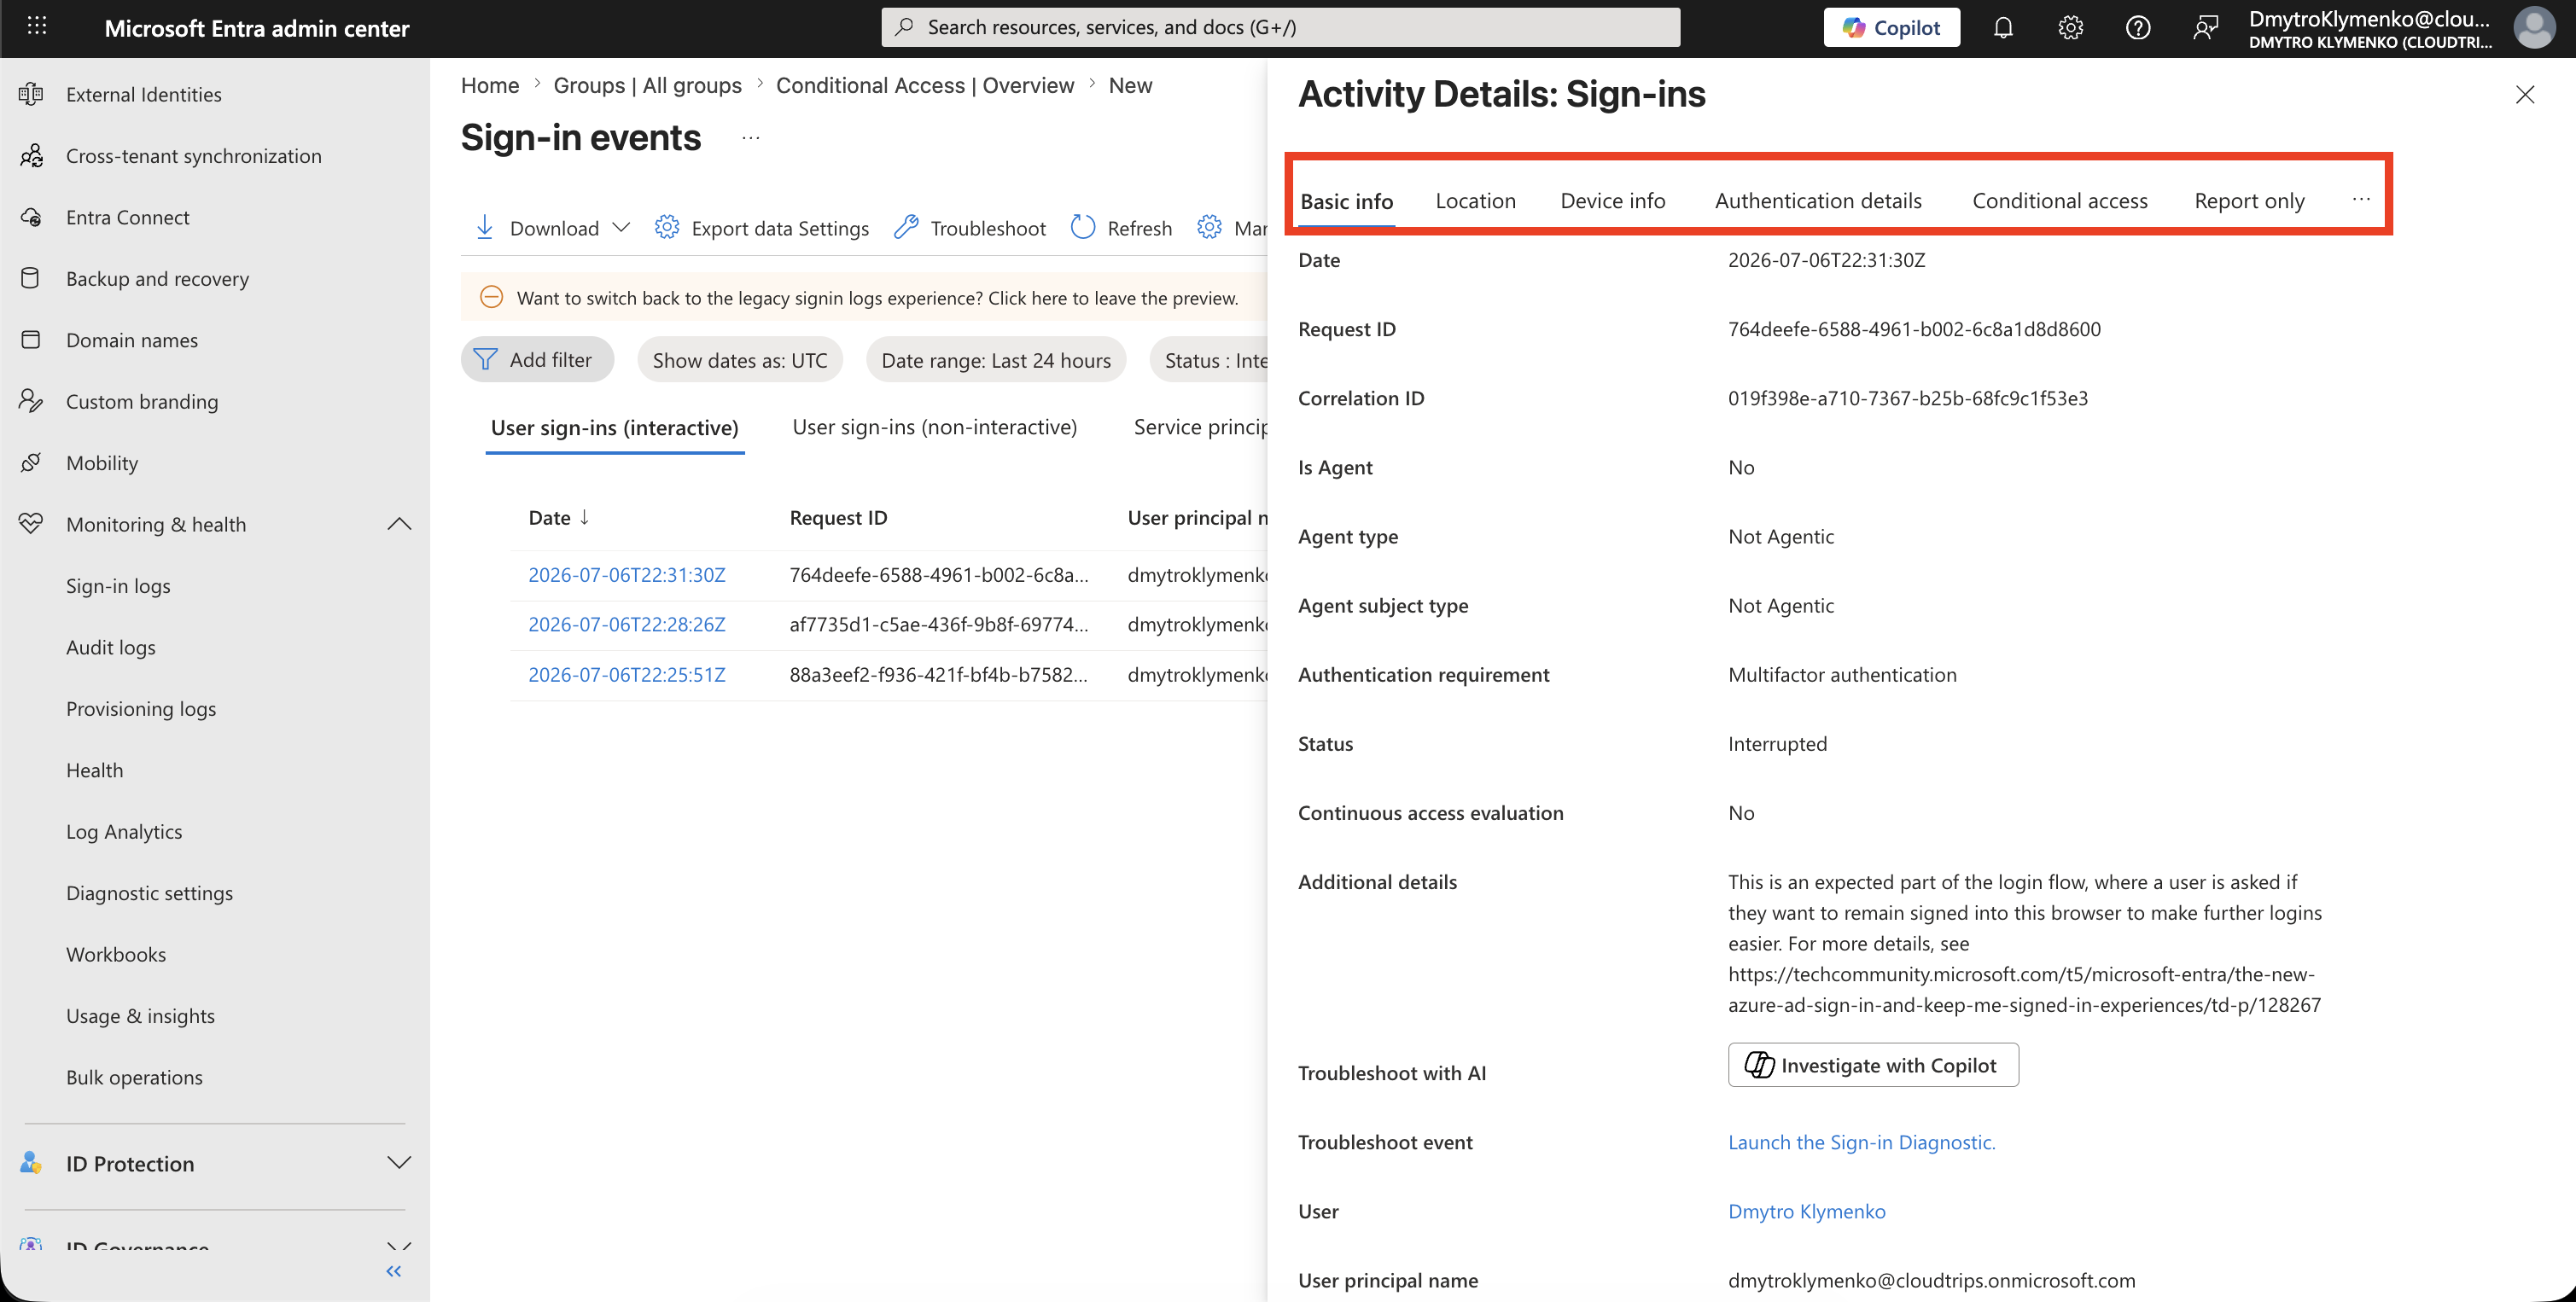The width and height of the screenshot is (2576, 1302).
Task: Open the feedback icon in header
Action: (x=2205, y=27)
